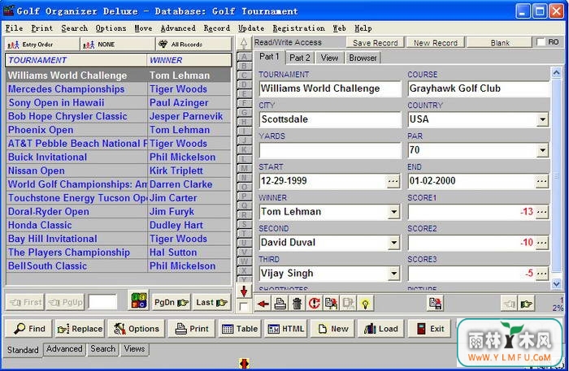Click the trash can delete icon
This screenshot has width=569, height=371.
[298, 304]
